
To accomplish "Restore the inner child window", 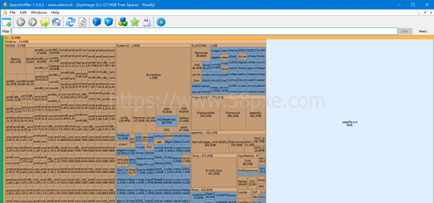I will (425, 12).
